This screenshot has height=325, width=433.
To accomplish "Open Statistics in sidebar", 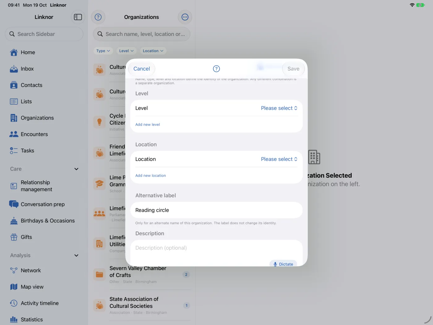I will [x=44, y=319].
